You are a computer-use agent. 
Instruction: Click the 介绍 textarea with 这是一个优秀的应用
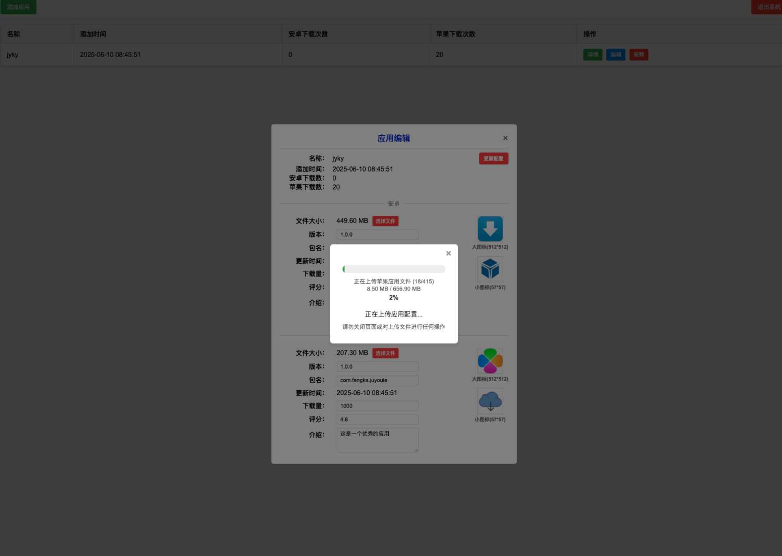[377, 440]
